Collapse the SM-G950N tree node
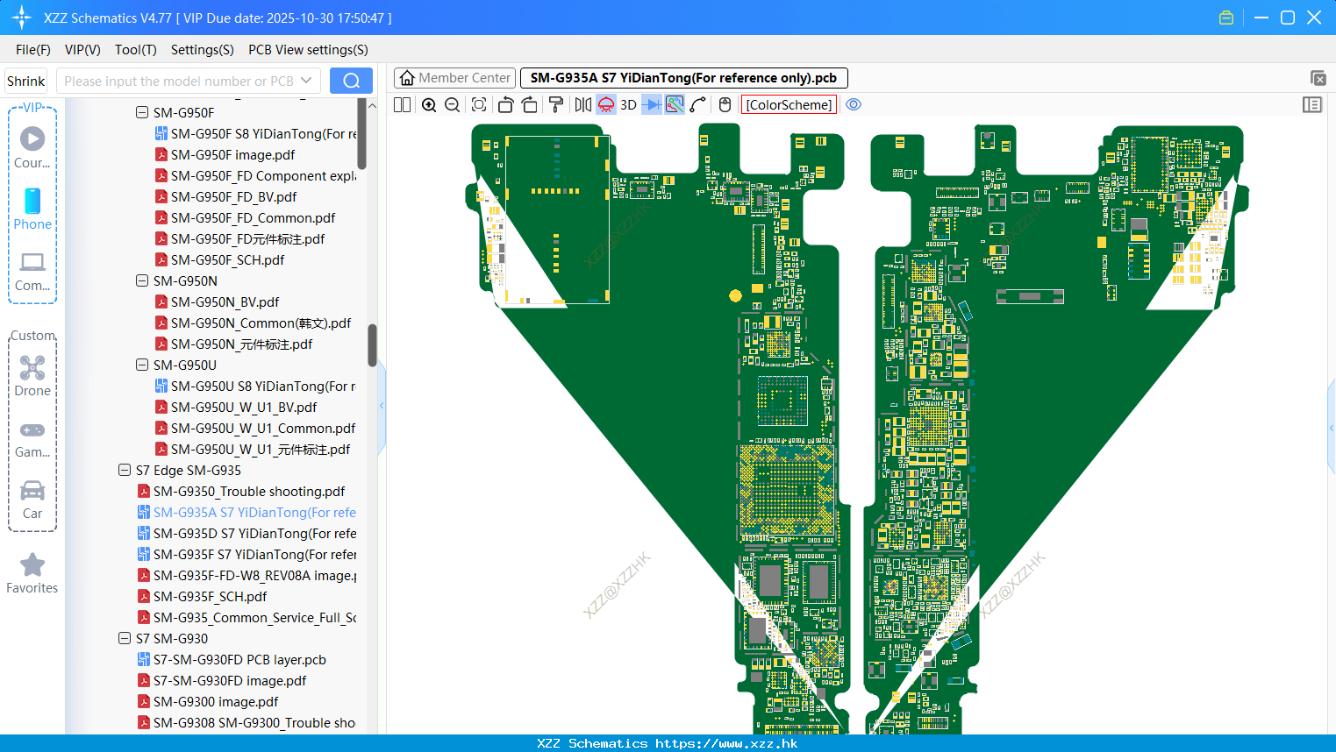The height and width of the screenshot is (752, 1336). pyautogui.click(x=142, y=280)
